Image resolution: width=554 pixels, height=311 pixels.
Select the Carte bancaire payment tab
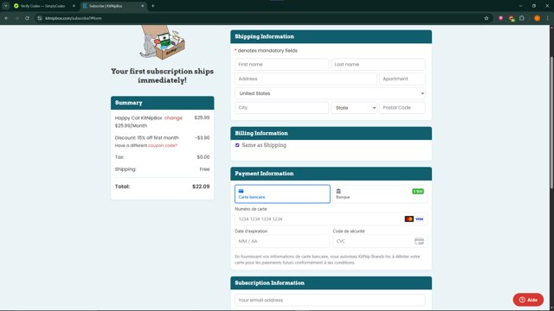(282, 194)
